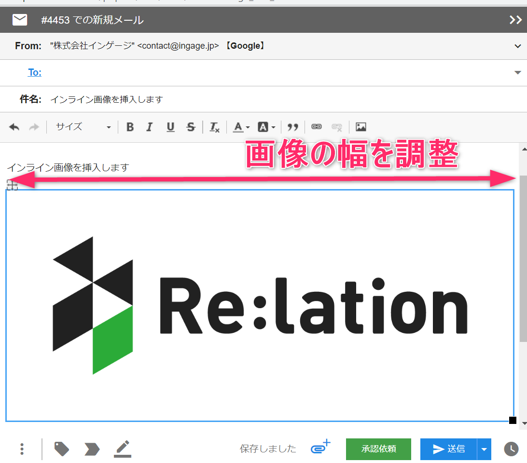Viewport: 527px width, 463px height.
Task: Open the To recipients link
Action: [35, 72]
